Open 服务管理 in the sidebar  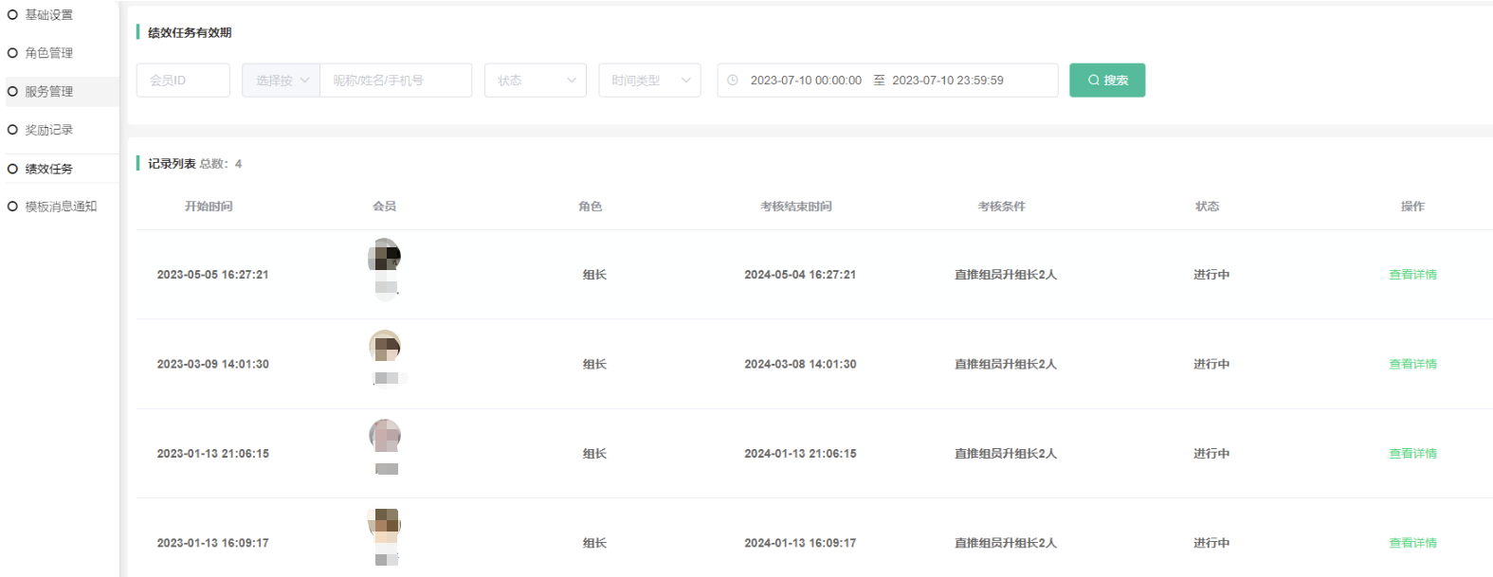click(49, 92)
